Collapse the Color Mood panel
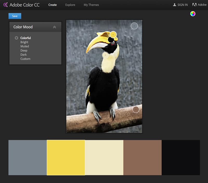The height and width of the screenshot is (183, 208). [x=55, y=27]
